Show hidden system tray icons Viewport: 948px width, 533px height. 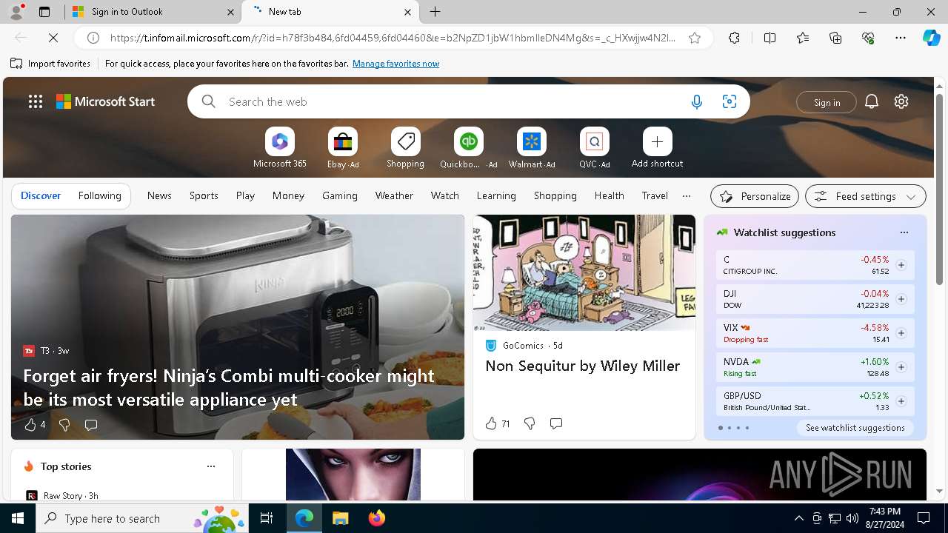pyautogui.click(x=798, y=518)
